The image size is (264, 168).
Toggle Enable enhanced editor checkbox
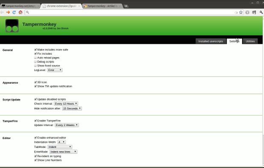pos(35,138)
